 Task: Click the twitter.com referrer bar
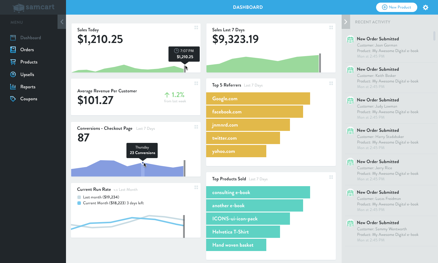pos(243,138)
